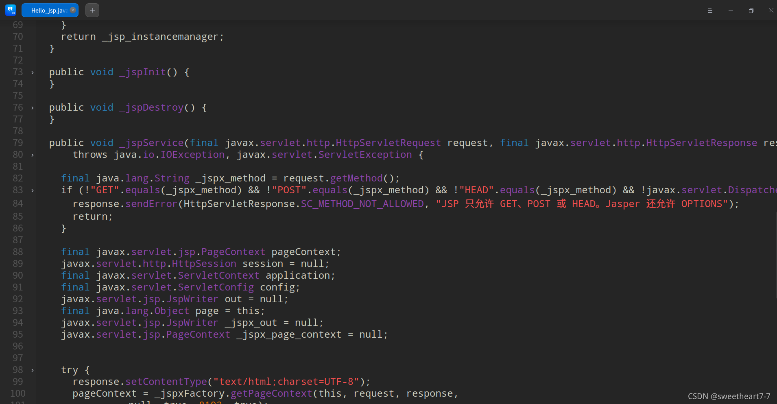Click line number 100 in gutter
This screenshot has width=777, height=404.
point(18,393)
